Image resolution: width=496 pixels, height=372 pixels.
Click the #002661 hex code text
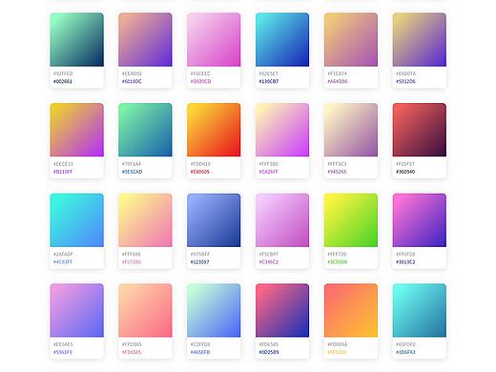click(x=63, y=81)
